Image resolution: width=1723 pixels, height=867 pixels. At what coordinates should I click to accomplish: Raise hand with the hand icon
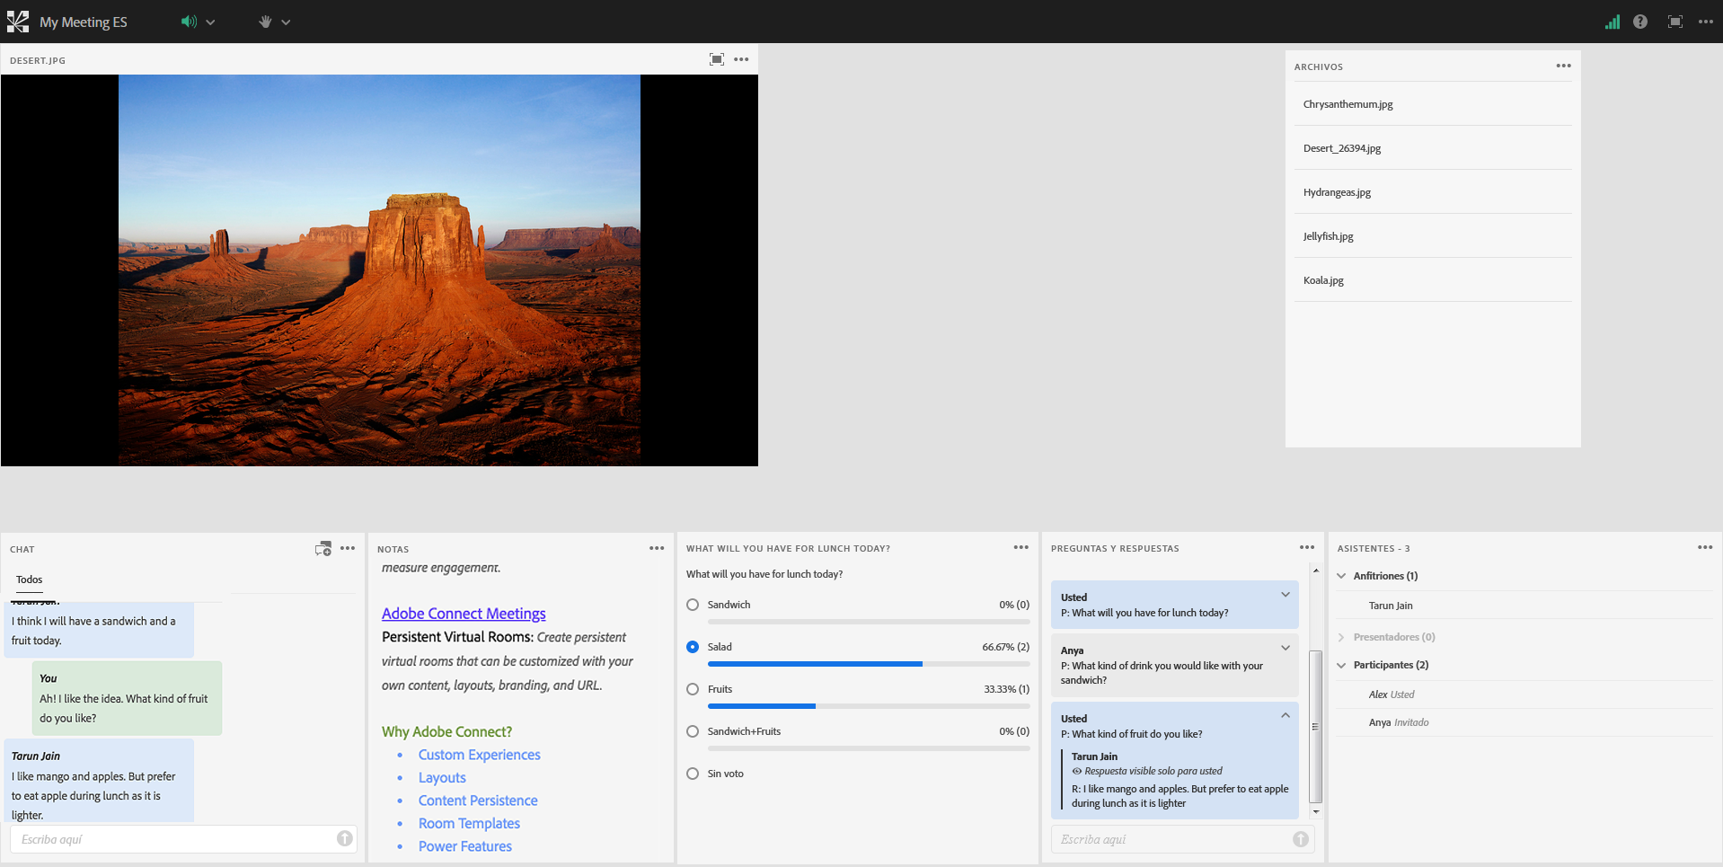click(265, 22)
